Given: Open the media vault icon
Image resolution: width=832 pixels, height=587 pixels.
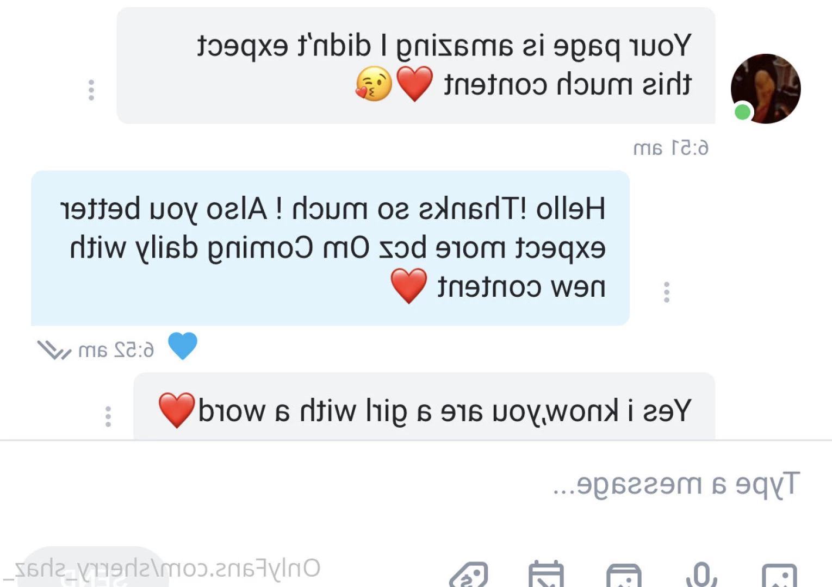Looking at the screenshot, I should pyautogui.click(x=624, y=575).
